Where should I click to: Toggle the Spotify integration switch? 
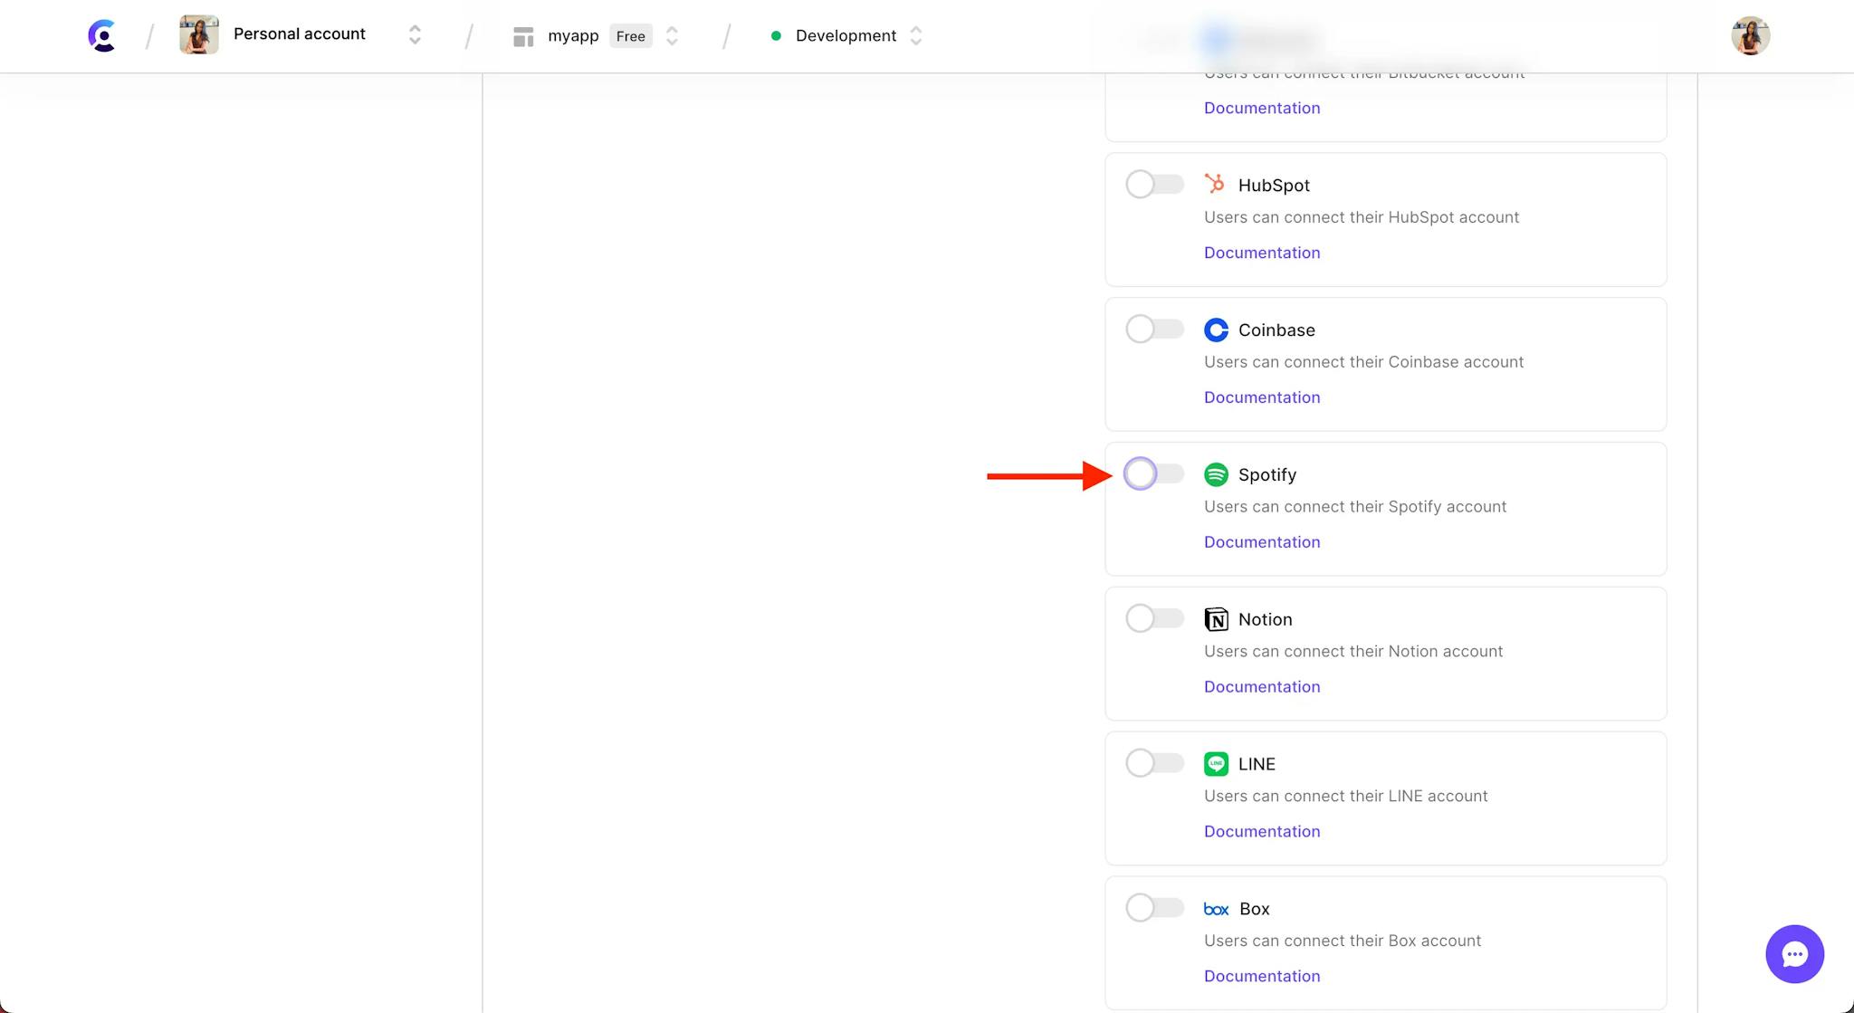[1152, 474]
